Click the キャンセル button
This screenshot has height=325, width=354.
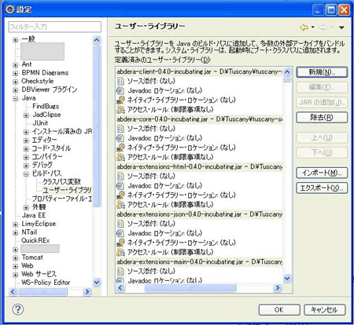[325, 310]
